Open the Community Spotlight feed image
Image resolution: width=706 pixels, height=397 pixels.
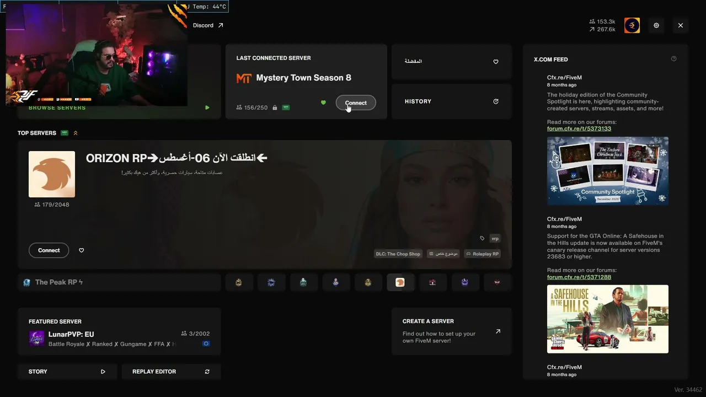608,171
